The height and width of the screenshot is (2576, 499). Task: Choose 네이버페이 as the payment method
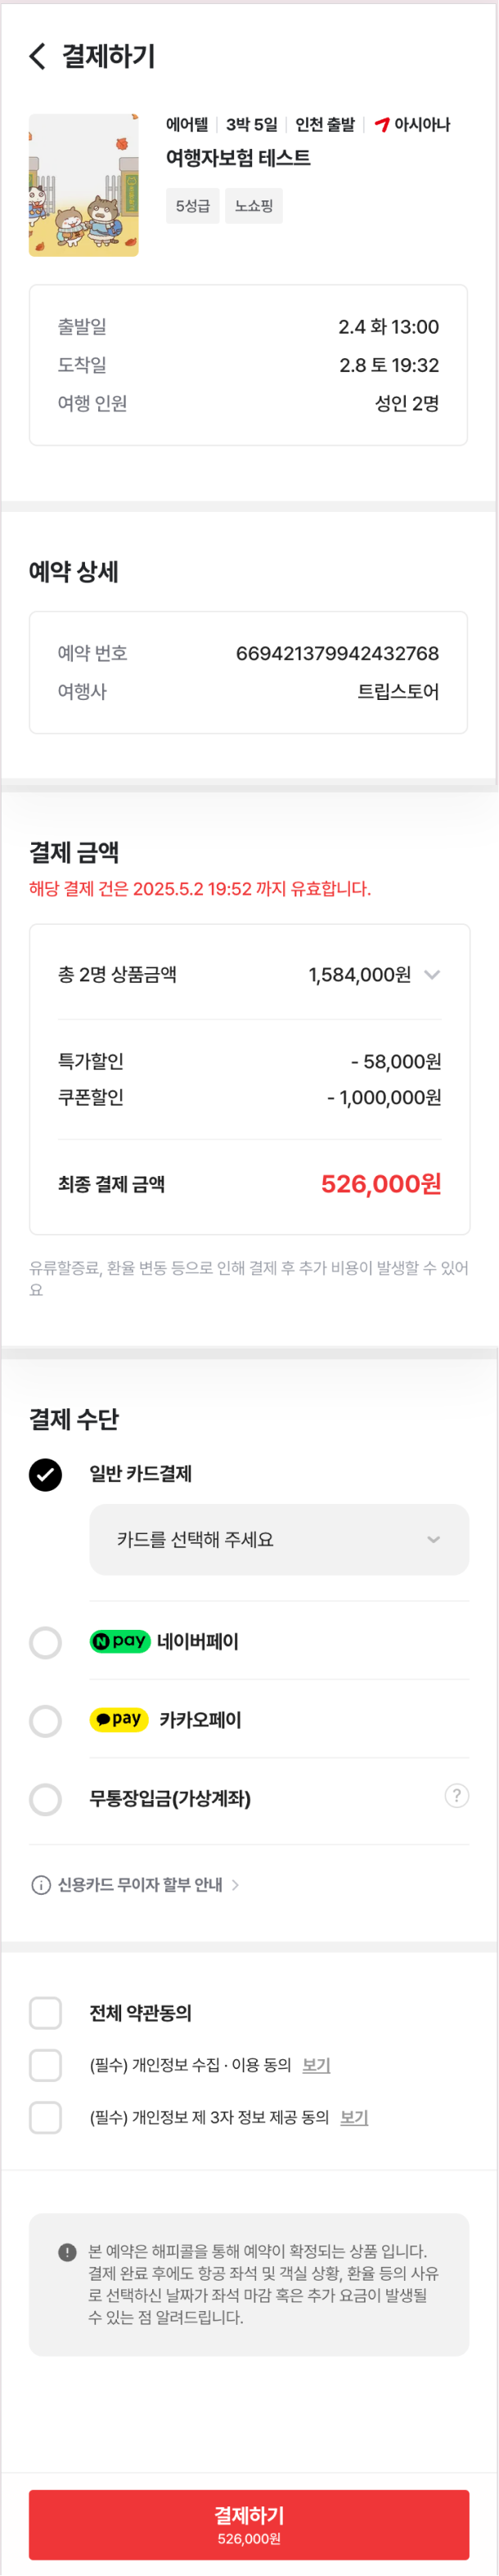coord(45,1642)
